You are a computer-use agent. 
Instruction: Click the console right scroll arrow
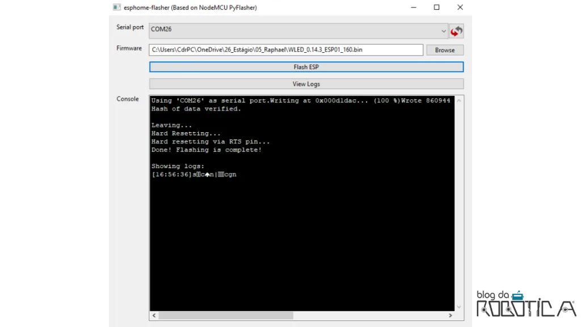450,315
